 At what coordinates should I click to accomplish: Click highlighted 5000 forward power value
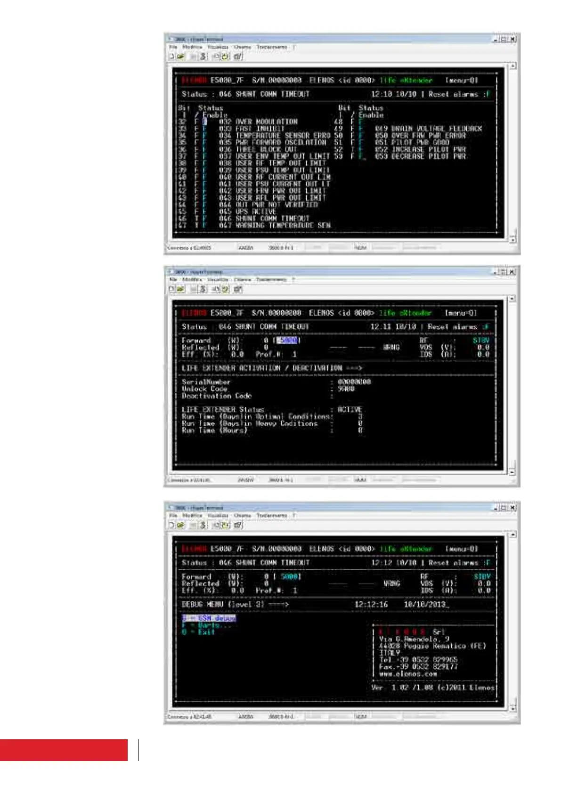[x=287, y=340]
